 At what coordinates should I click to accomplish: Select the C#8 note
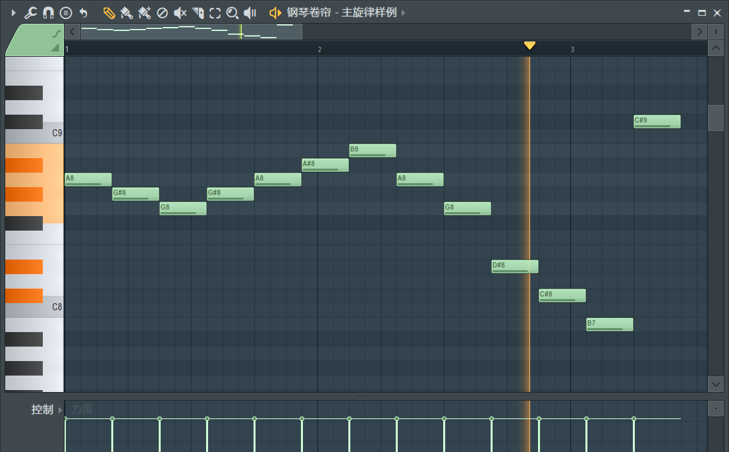(x=562, y=295)
